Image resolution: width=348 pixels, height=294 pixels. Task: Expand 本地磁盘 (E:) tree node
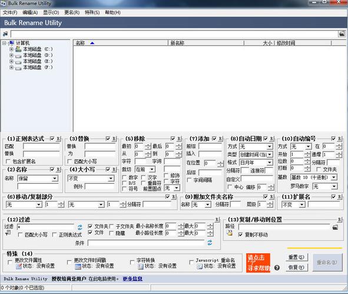11,61
